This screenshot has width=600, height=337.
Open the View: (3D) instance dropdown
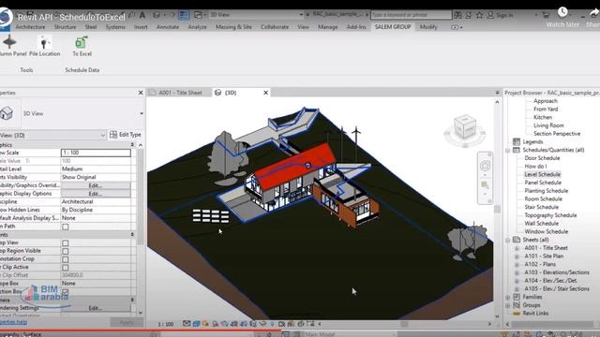pyautogui.click(x=102, y=135)
